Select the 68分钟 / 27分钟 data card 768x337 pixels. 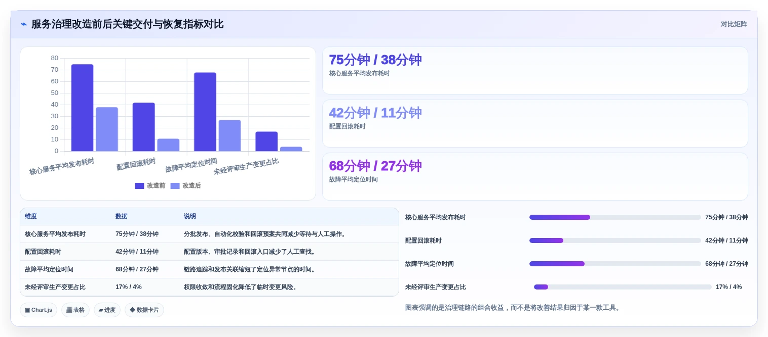point(535,177)
